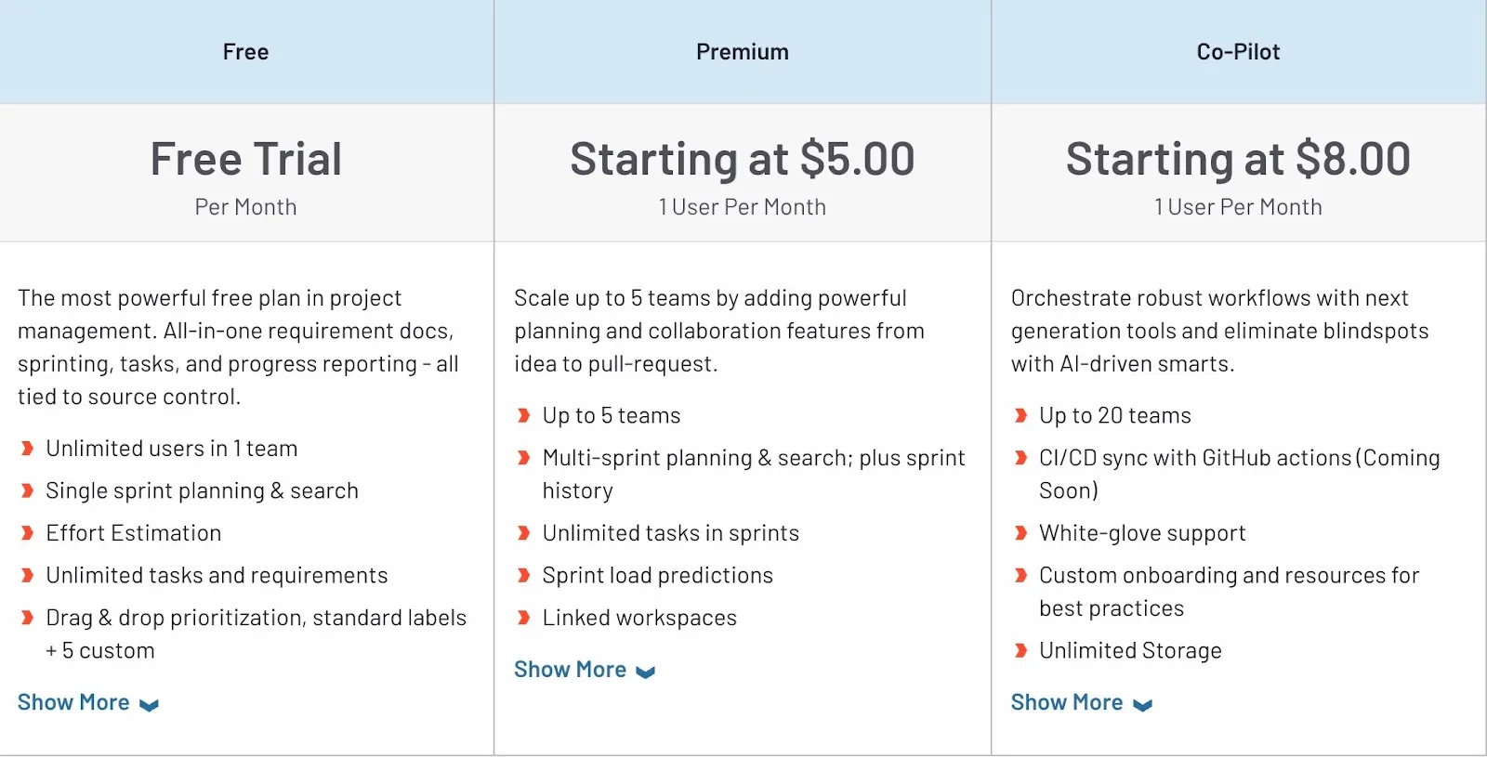Image resolution: width=1487 pixels, height=757 pixels.
Task: Click the chevron icon beside Premium Show More
Action: click(x=646, y=672)
